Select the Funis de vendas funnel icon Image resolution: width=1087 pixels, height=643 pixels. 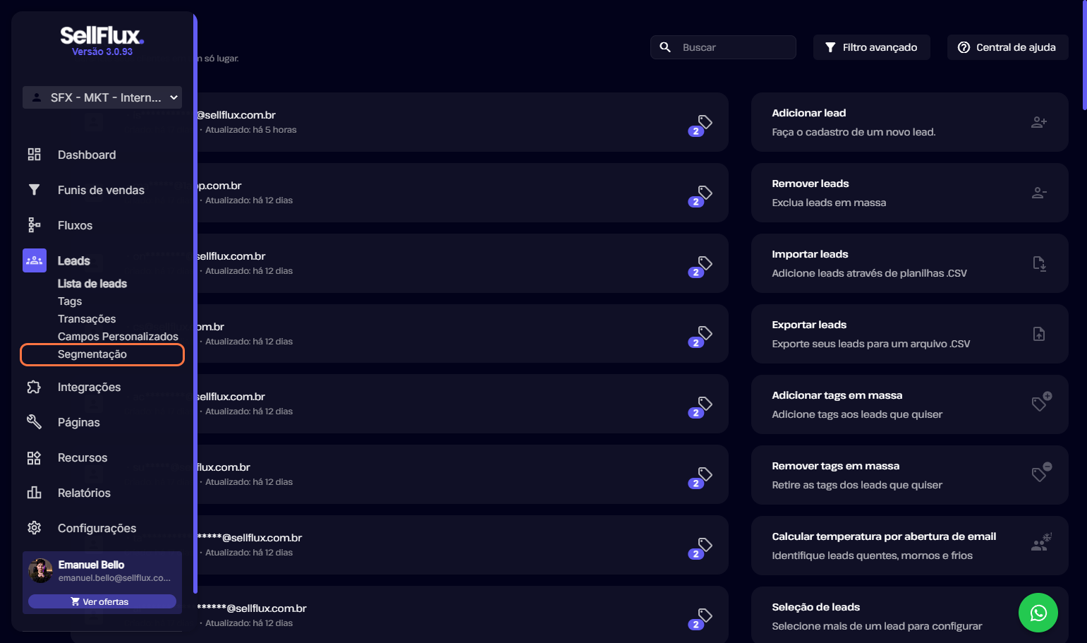pyautogui.click(x=34, y=190)
